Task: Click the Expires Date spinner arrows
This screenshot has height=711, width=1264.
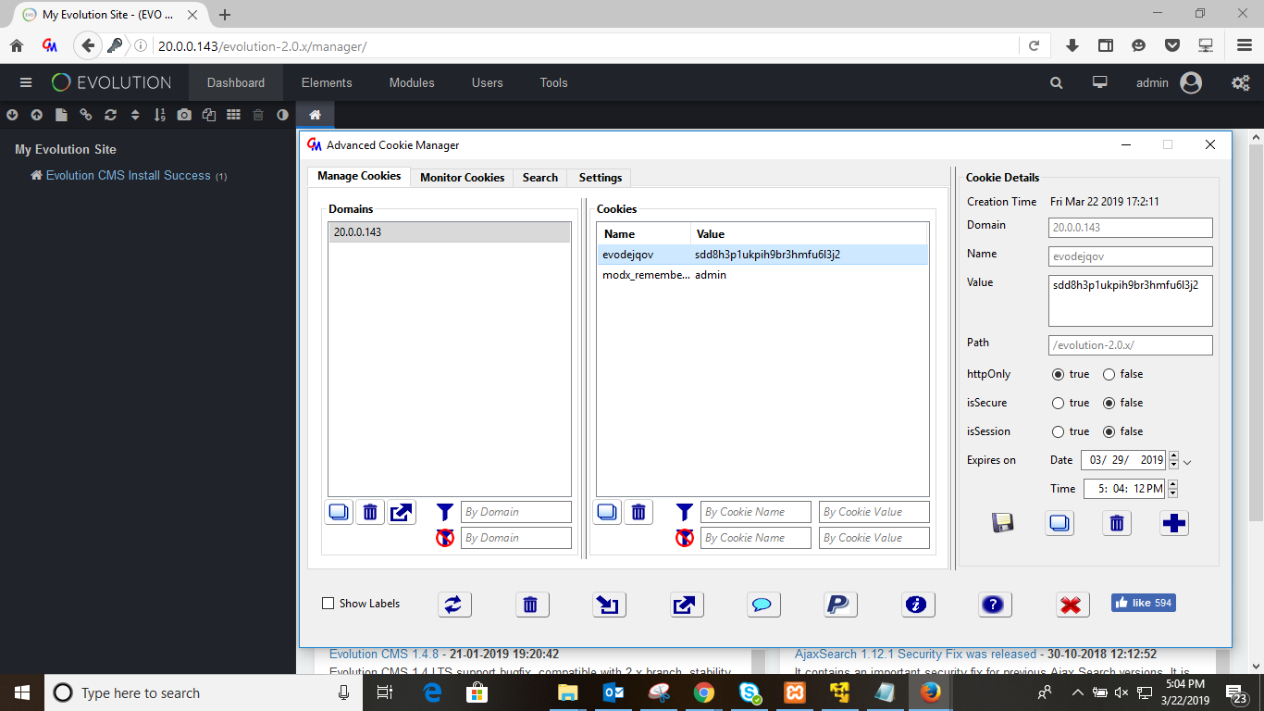Action: pyautogui.click(x=1174, y=460)
